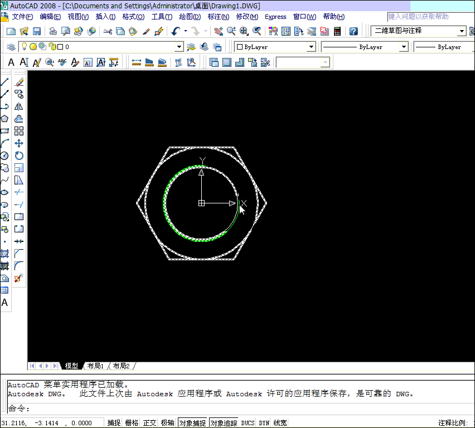The image size is (475, 428).
Task: Select the Polygon drawing tool
Action: tap(4, 119)
